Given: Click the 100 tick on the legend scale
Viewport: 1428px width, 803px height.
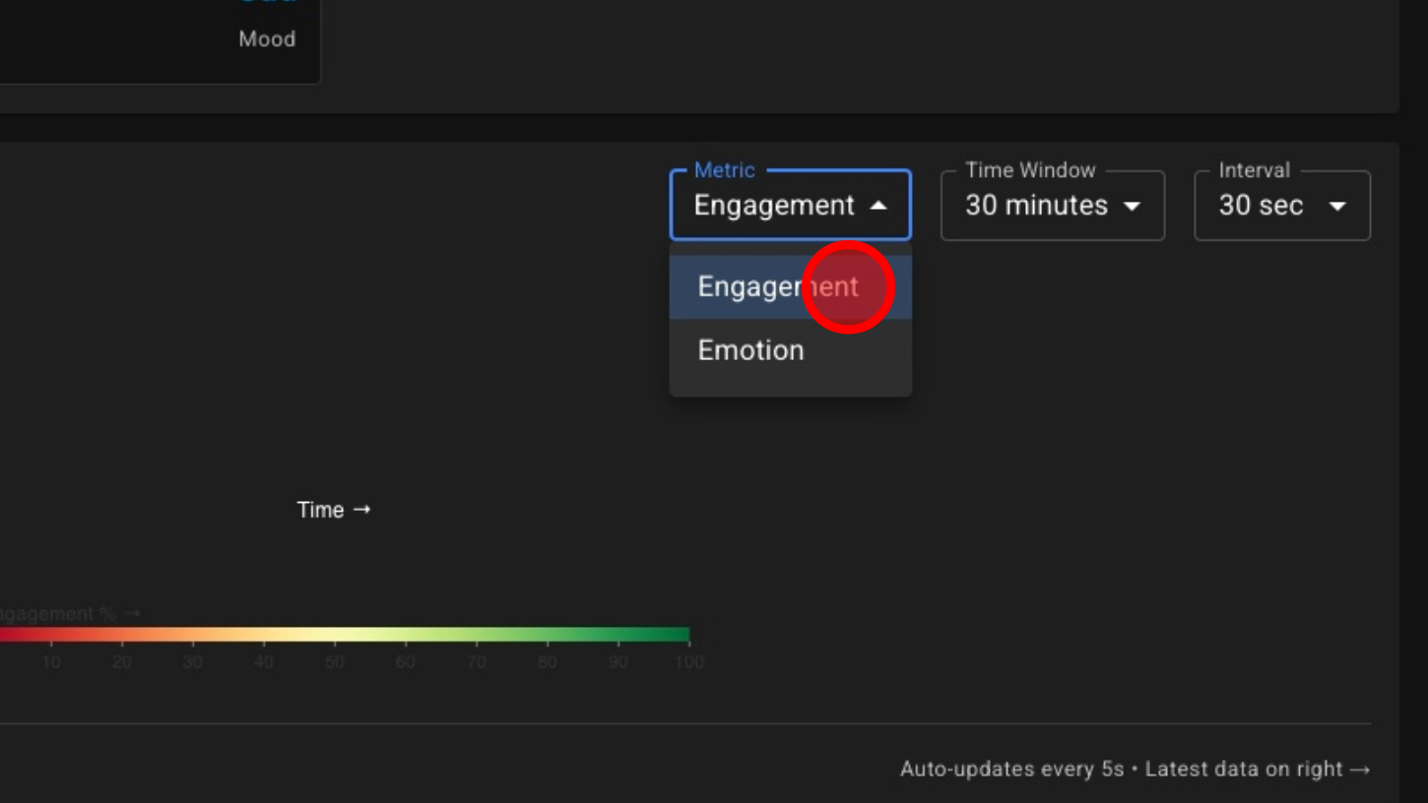Looking at the screenshot, I should pos(689,662).
